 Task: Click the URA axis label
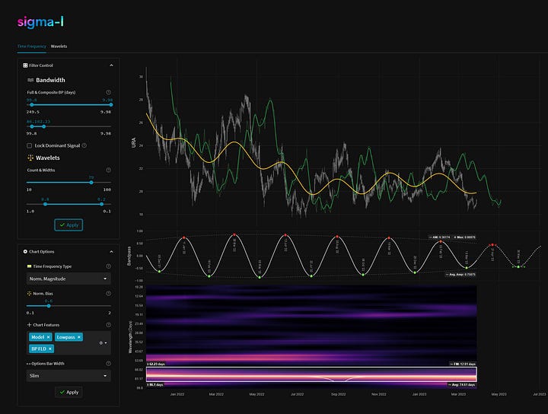tap(133, 142)
